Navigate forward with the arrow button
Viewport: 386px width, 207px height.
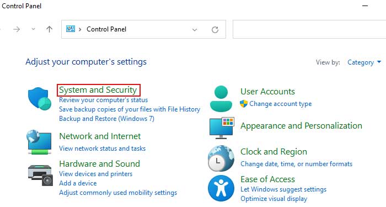17,29
